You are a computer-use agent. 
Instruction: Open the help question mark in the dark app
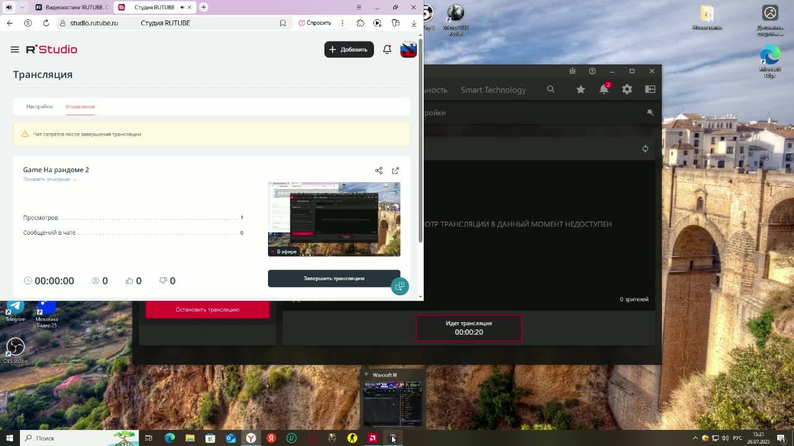coord(592,71)
